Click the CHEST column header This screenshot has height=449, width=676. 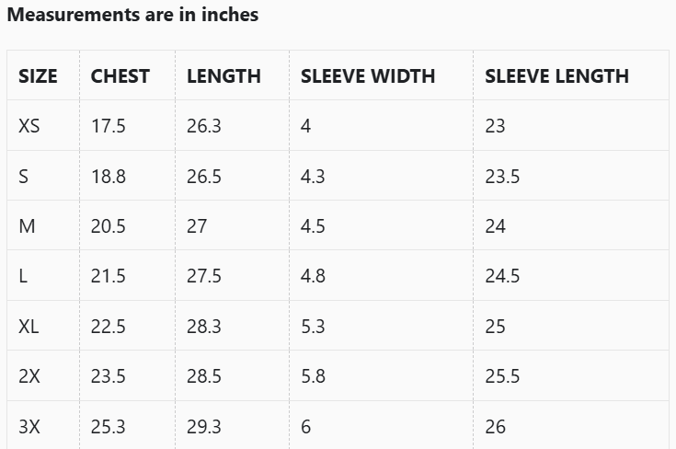[120, 76]
